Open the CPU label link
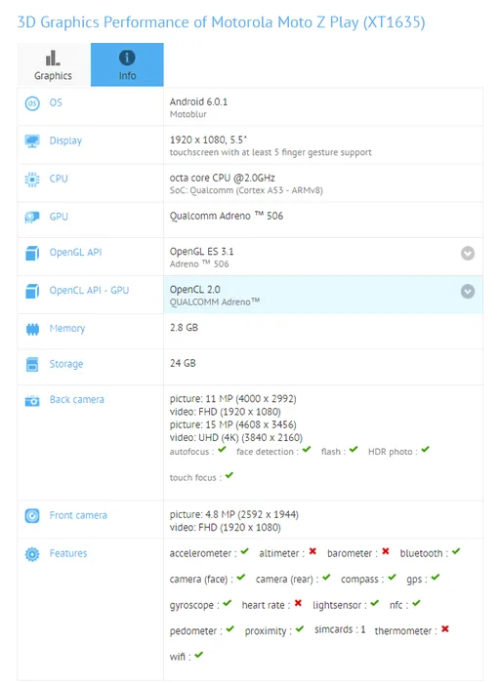This screenshot has width=499, height=683. pos(59,179)
